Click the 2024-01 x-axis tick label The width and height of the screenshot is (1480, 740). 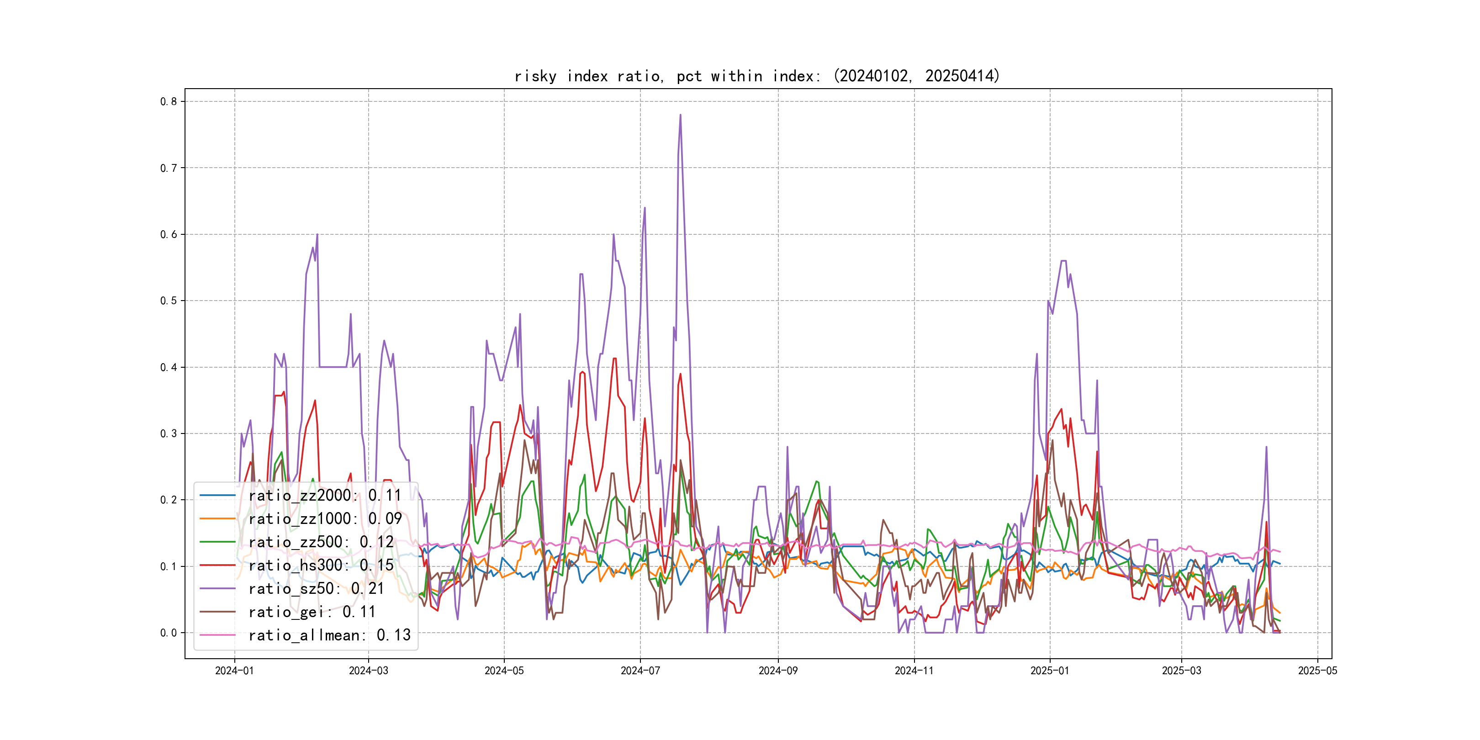point(234,671)
